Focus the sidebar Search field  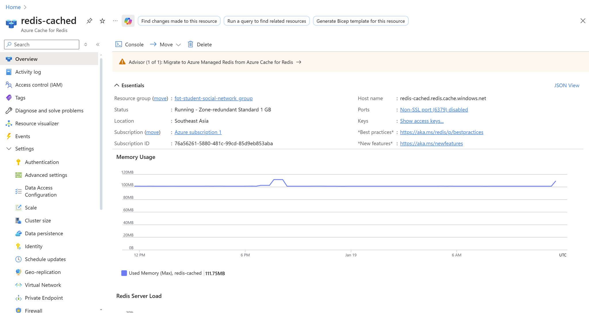(42, 44)
